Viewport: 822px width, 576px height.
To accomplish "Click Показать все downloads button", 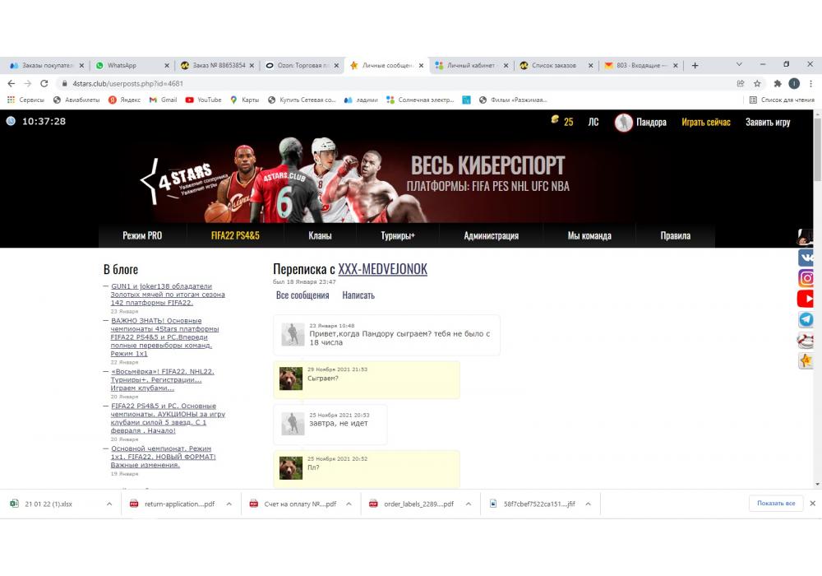I will point(776,503).
